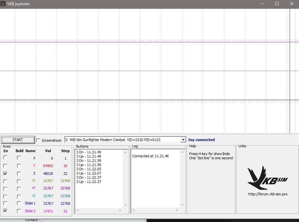The image size is (299, 222).
Task: Click the "Connected at 11.21.46" log entry
Action: pyautogui.click(x=150, y=156)
